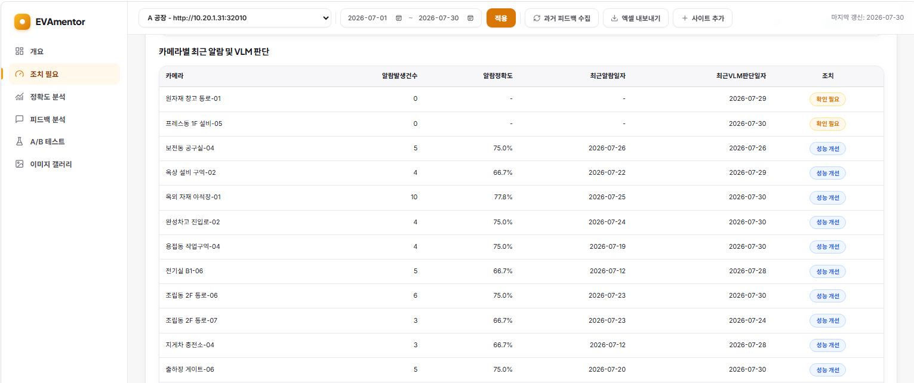Select camera row 옥상 설비 구역-02

click(521, 173)
